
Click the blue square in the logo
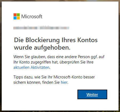pyautogui.click(x=15, y=18)
